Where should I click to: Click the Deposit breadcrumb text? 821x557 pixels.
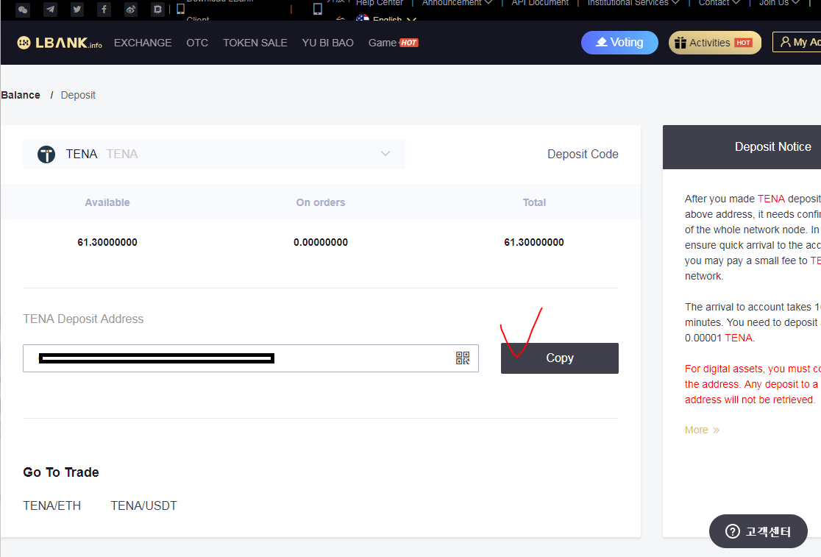[x=78, y=95]
